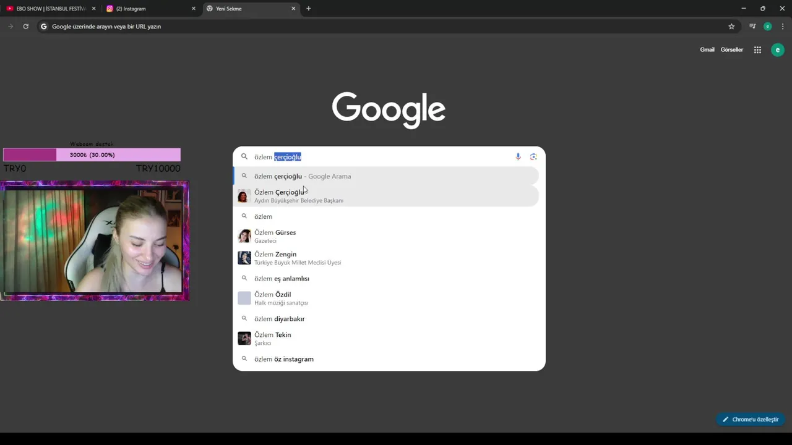The height and width of the screenshot is (445, 792).
Task: Switch to the EBO SHOW YouTube tab
Action: (x=51, y=9)
